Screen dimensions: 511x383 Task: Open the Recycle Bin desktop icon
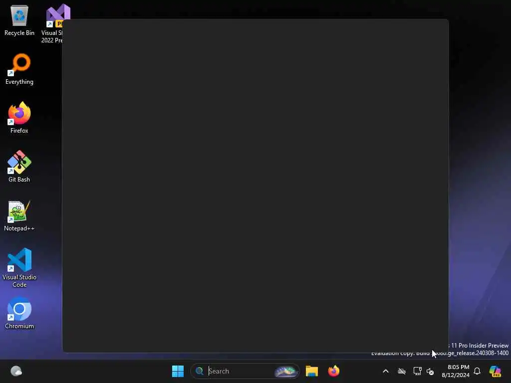click(19, 20)
